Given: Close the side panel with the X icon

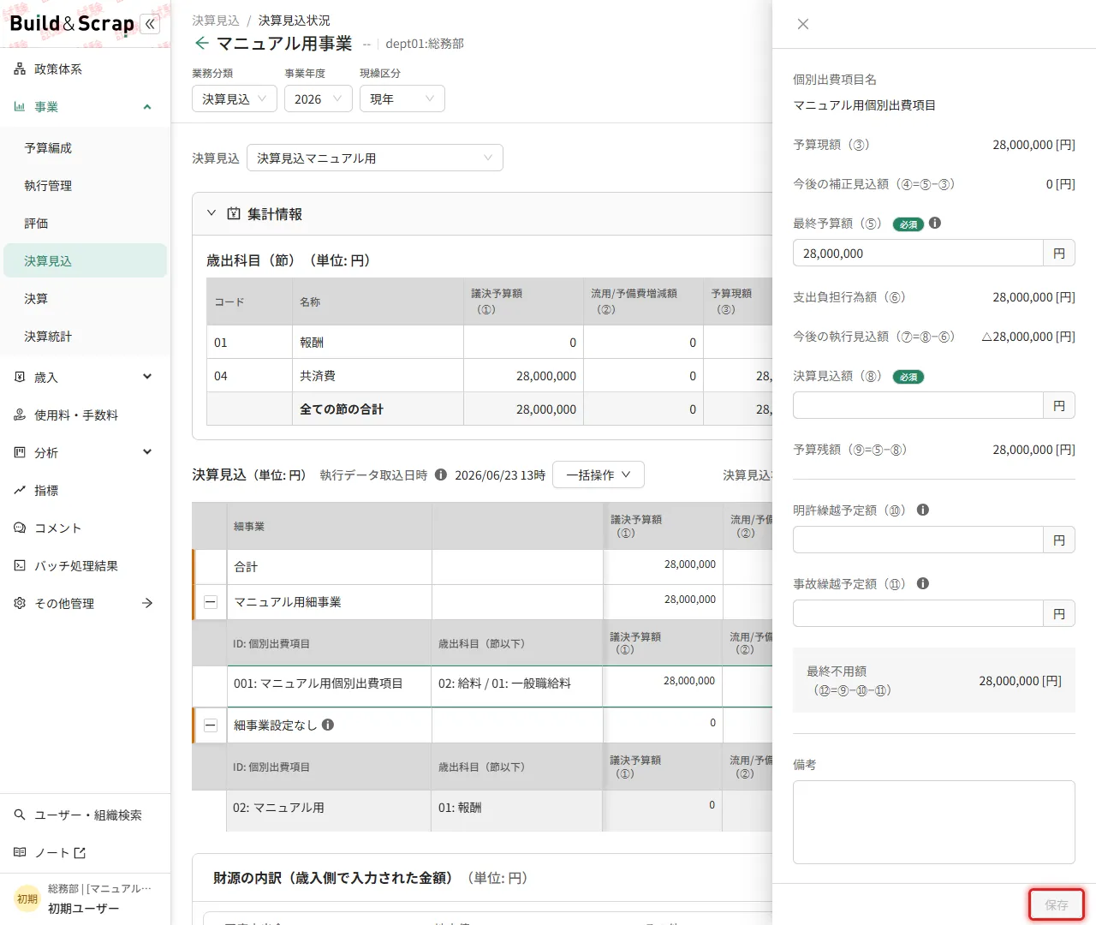Looking at the screenshot, I should click(803, 24).
